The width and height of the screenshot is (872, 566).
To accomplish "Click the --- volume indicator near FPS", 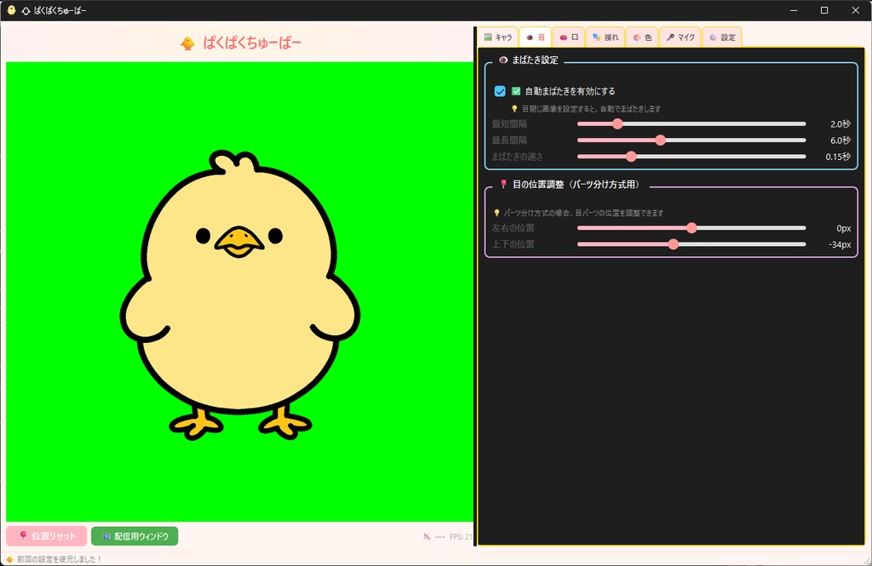I will tap(440, 537).
